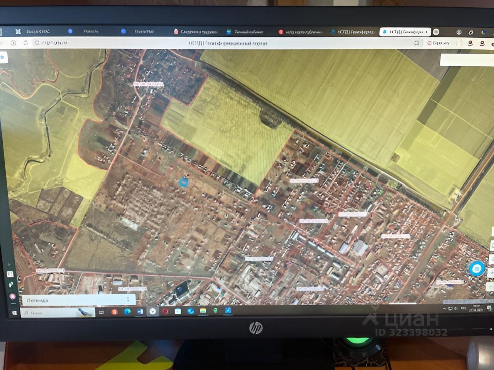Focus the Windows taskbar search box

(58, 313)
